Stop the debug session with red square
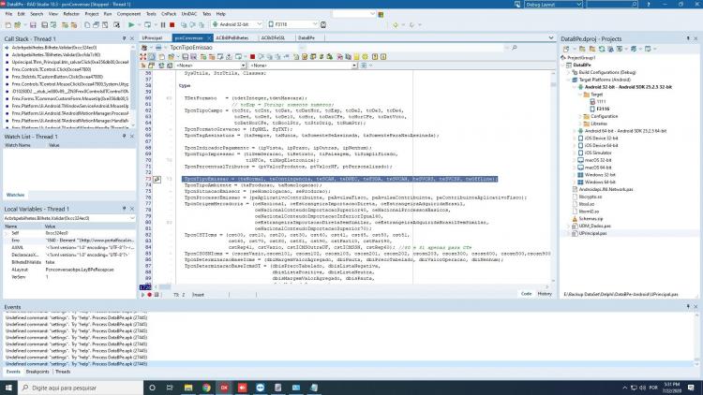This screenshot has width=703, height=395. (x=172, y=24)
